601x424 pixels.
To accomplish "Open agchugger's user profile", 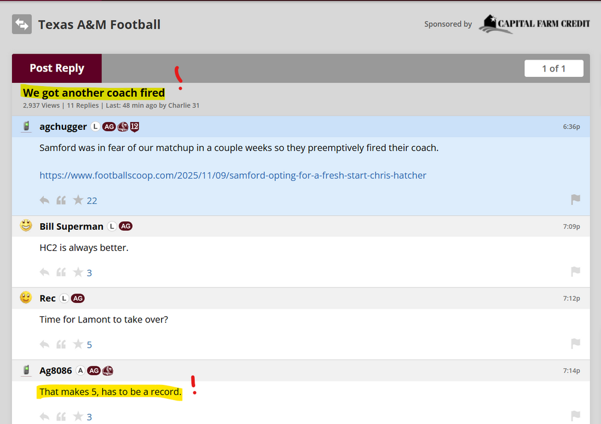I will pos(63,127).
